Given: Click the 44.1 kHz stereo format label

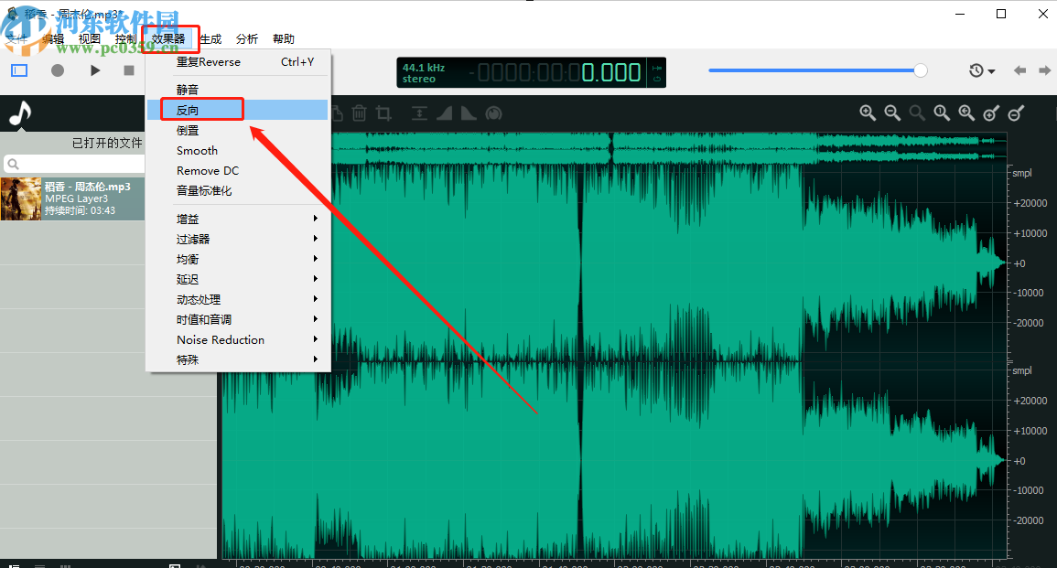Looking at the screenshot, I should (424, 73).
